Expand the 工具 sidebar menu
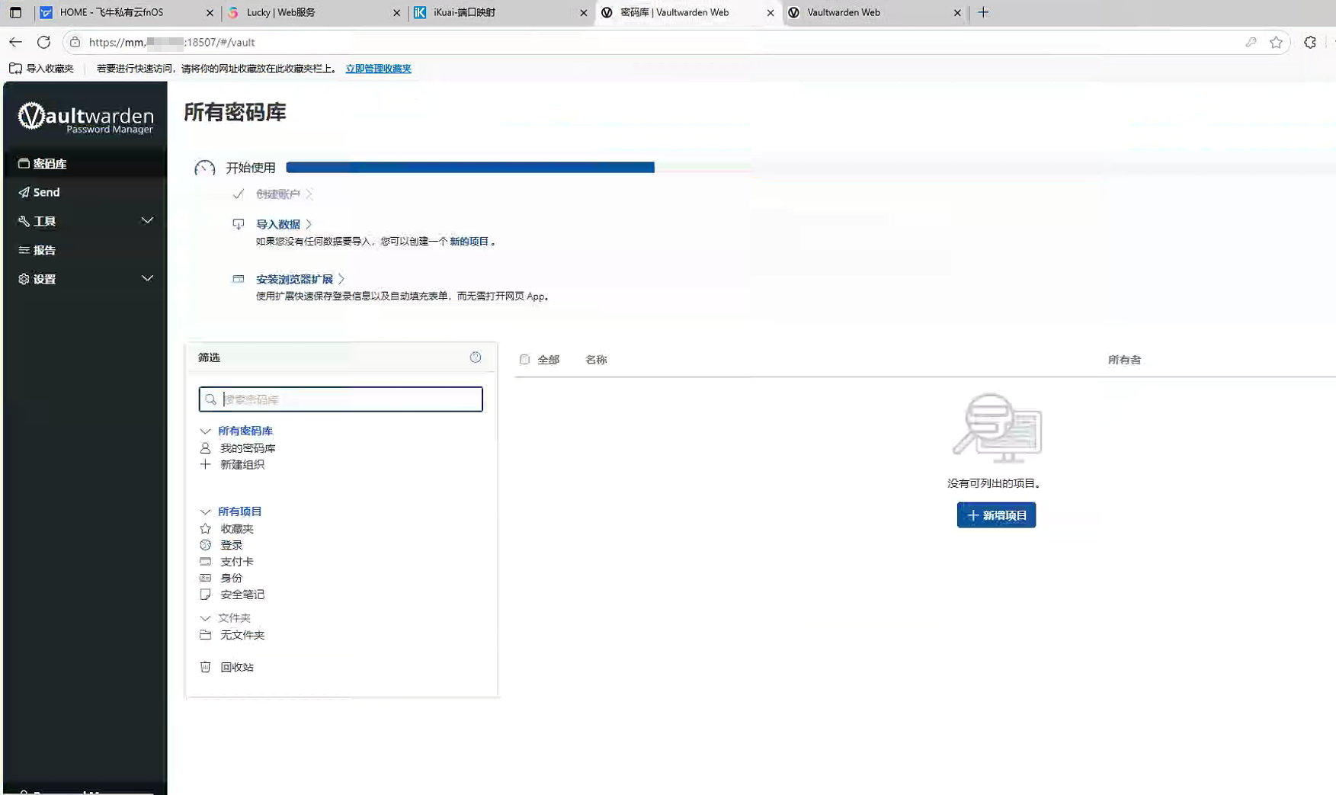The height and width of the screenshot is (795, 1336). click(85, 221)
